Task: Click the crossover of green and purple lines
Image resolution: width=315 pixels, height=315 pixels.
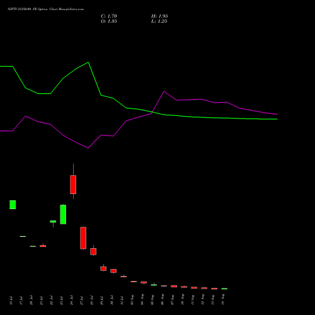Action: (152, 112)
